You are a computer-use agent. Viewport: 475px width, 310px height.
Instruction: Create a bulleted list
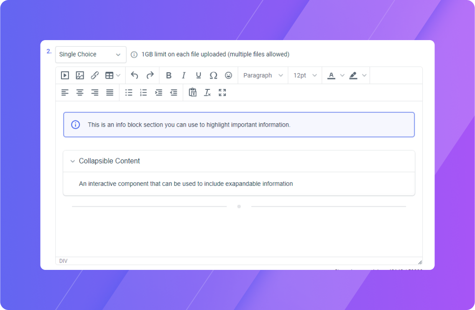(x=128, y=92)
